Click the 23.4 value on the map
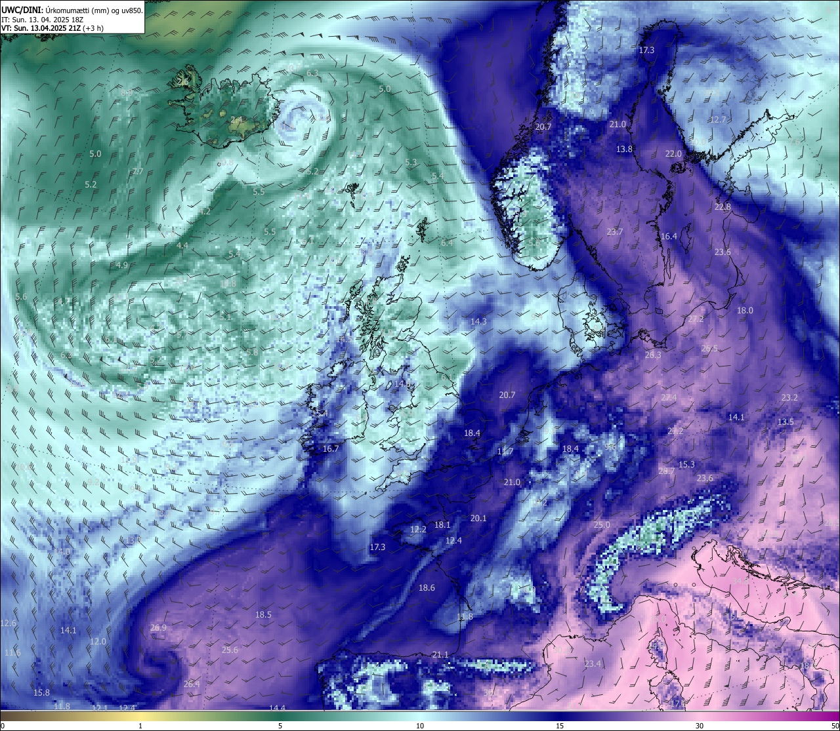 tap(593, 664)
